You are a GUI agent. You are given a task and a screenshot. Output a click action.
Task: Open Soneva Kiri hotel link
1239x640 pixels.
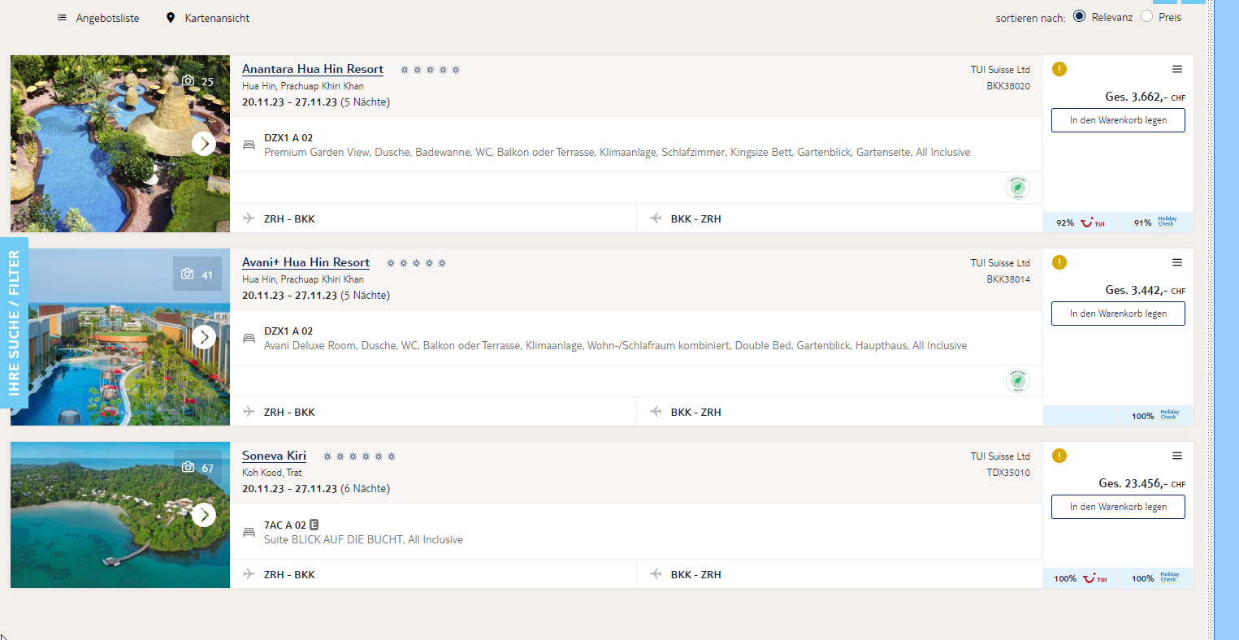point(274,456)
